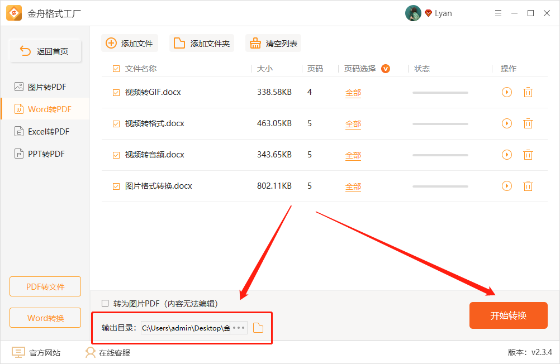Screen dimensions: 560x364
Task: Open 全部 page picker for 视频转GIF.docx
Action: coord(353,92)
